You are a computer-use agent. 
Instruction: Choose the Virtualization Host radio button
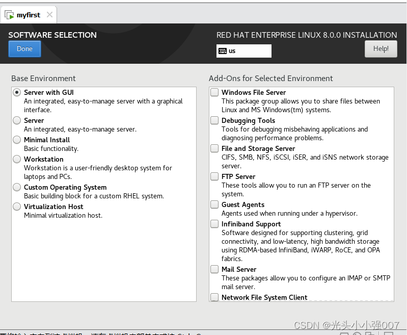(17, 207)
